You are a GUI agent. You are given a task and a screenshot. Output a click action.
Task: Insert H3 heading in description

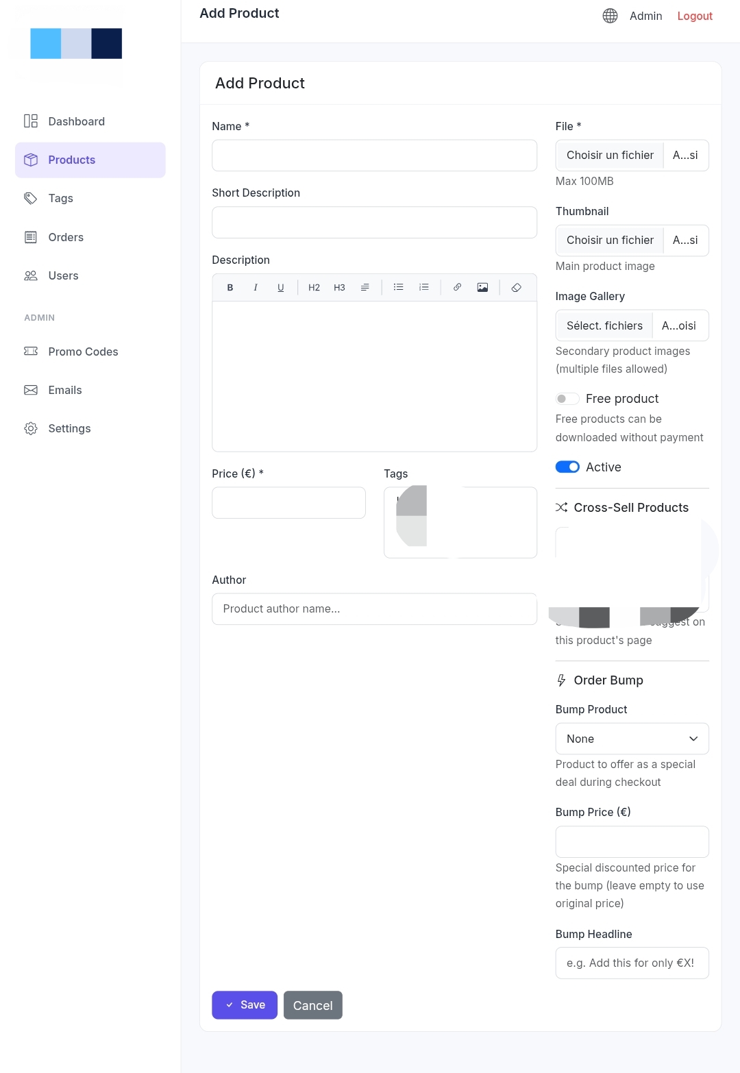point(339,288)
